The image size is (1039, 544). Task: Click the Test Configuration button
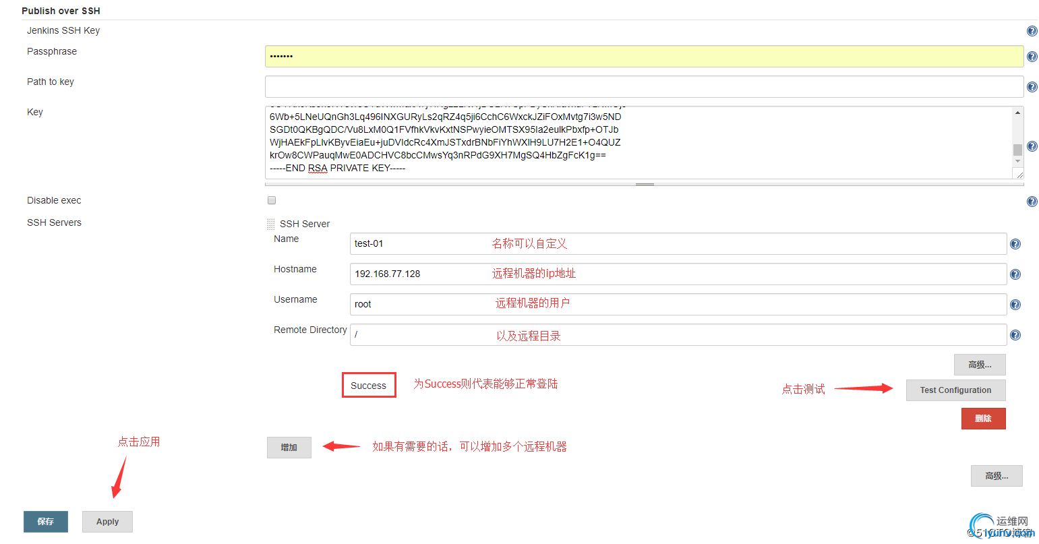point(955,390)
